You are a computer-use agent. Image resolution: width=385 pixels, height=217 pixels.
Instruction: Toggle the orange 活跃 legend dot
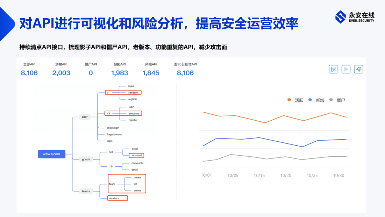pyautogui.click(x=289, y=100)
